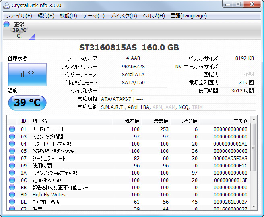The image size is (264, 217).
Task: Click the scroll up arrow of SMART list
Action: 254,120
